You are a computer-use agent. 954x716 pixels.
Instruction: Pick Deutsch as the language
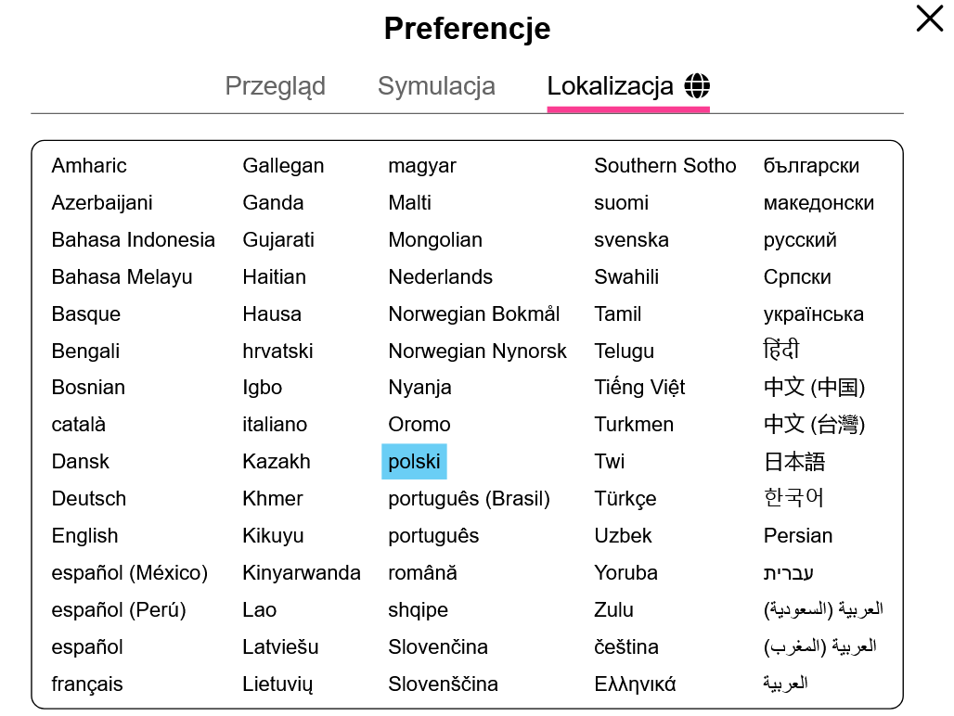[x=89, y=498]
